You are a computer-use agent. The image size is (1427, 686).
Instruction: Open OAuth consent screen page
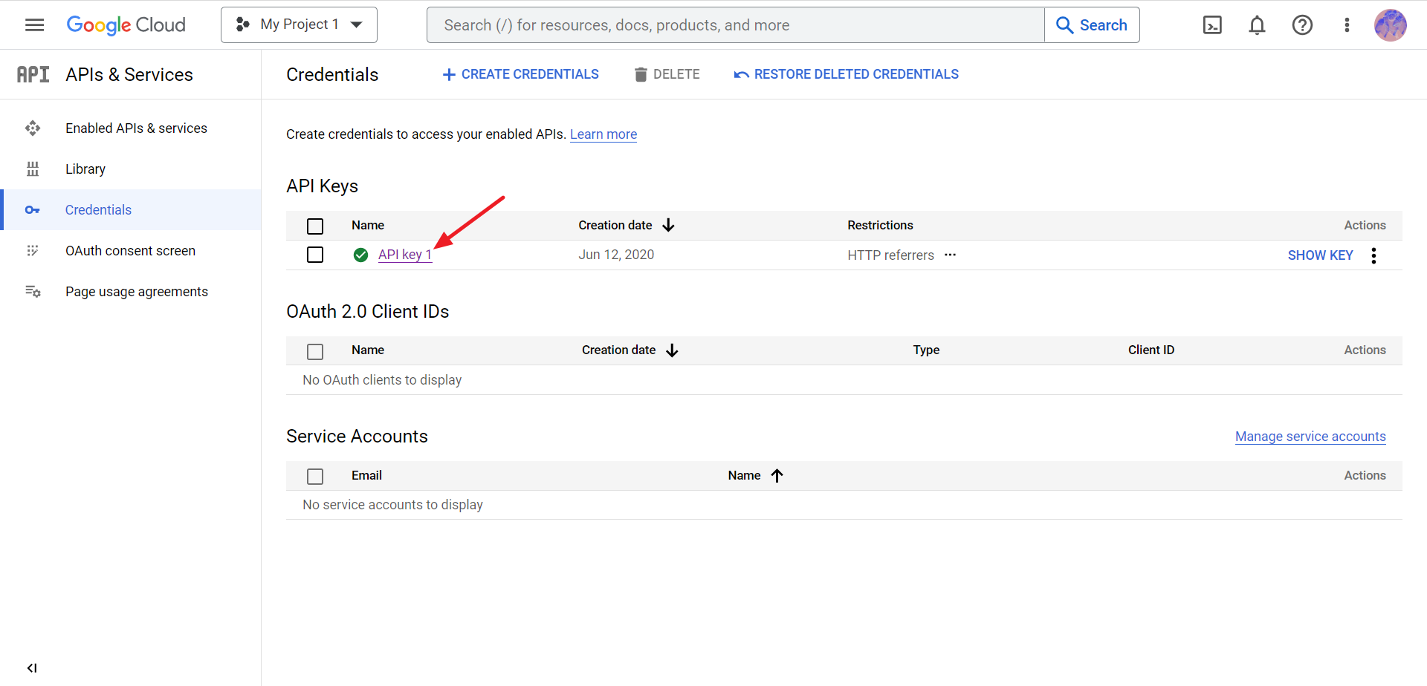[x=130, y=251]
